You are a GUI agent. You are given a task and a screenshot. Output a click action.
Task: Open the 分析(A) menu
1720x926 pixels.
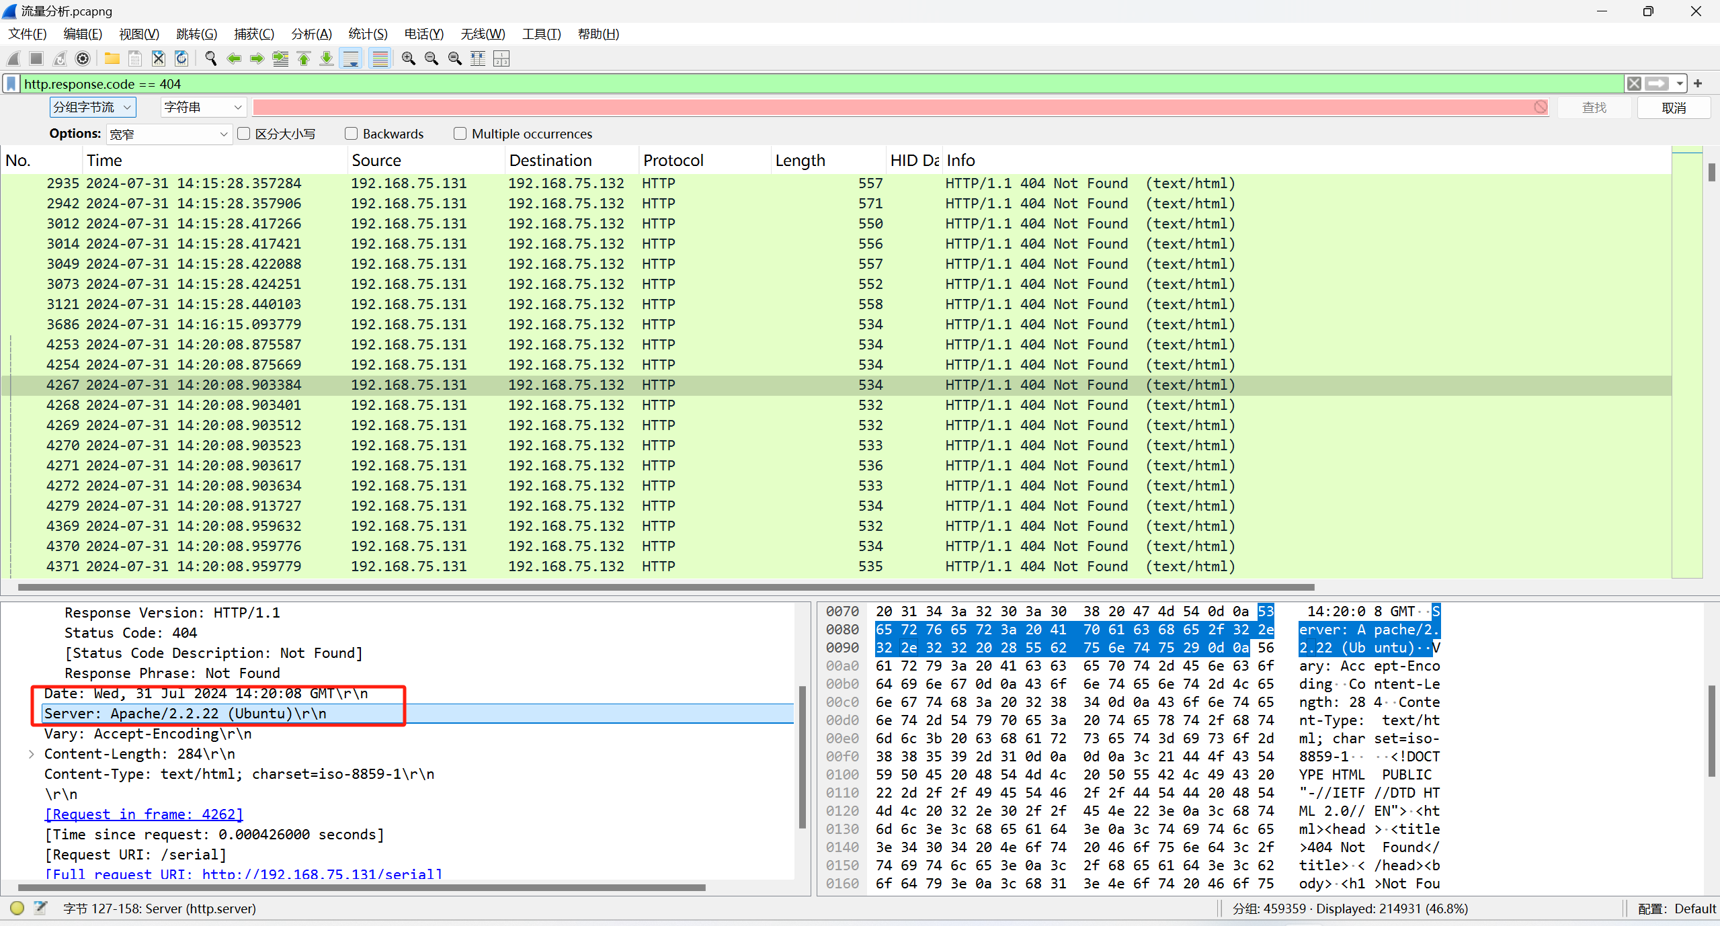311,34
